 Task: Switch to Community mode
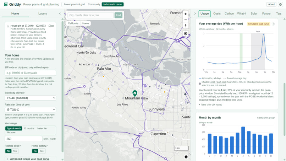pos(94,4)
